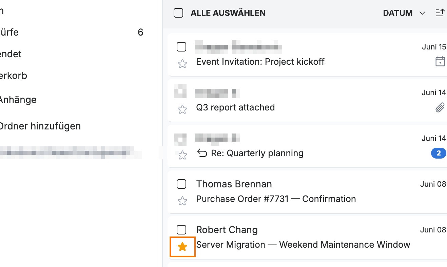The width and height of the screenshot is (447, 267).
Task: Select the checkbox for Robert Chang's email
Action: pos(181,230)
